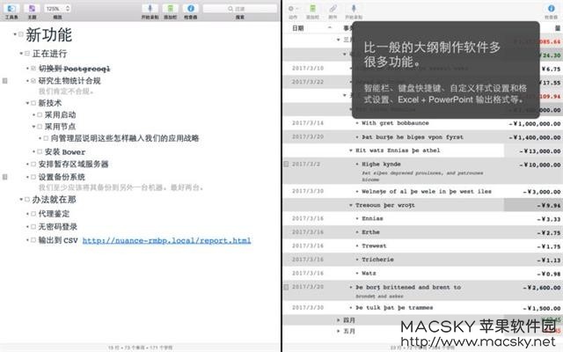563x352 pixels.
Task: Click note icon beside Highe kynde row
Action: point(286,165)
